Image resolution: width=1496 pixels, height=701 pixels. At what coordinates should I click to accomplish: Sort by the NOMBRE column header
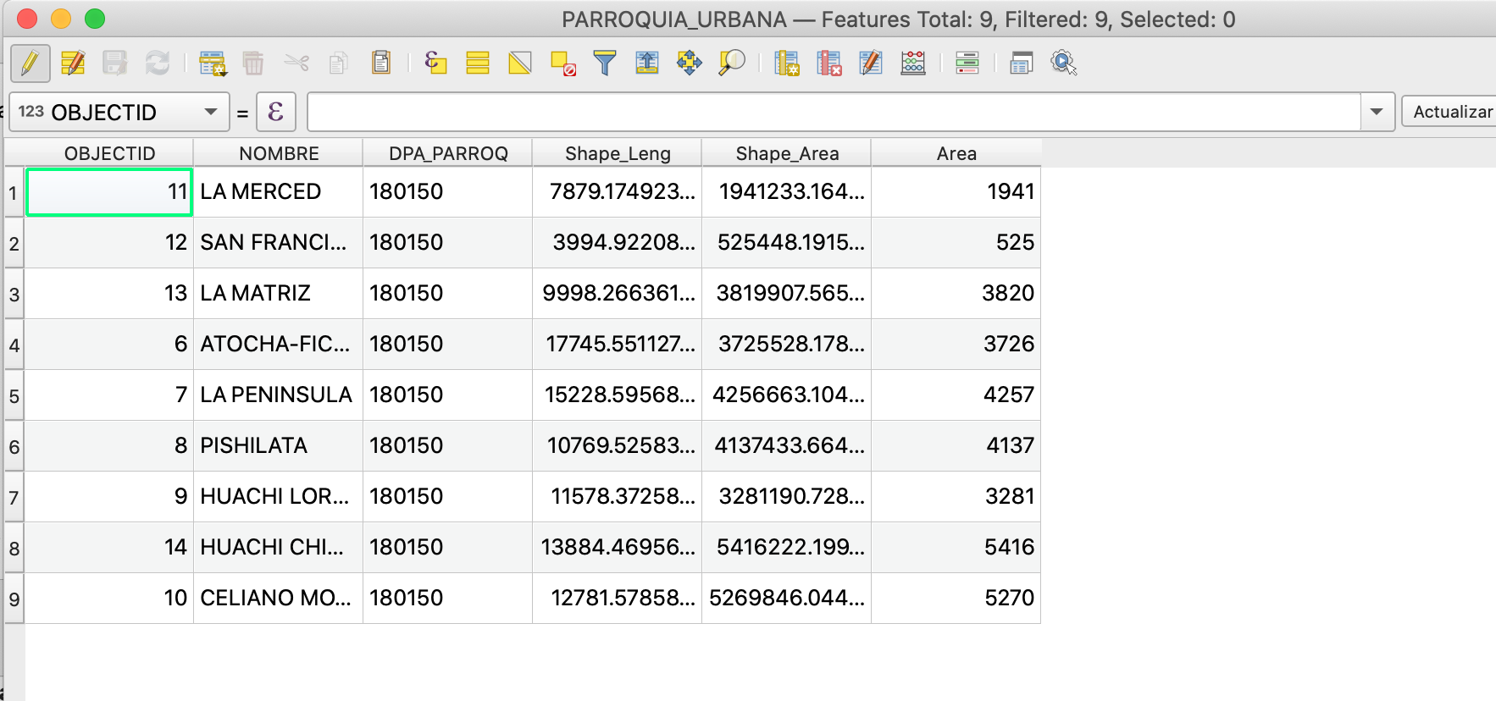(279, 153)
